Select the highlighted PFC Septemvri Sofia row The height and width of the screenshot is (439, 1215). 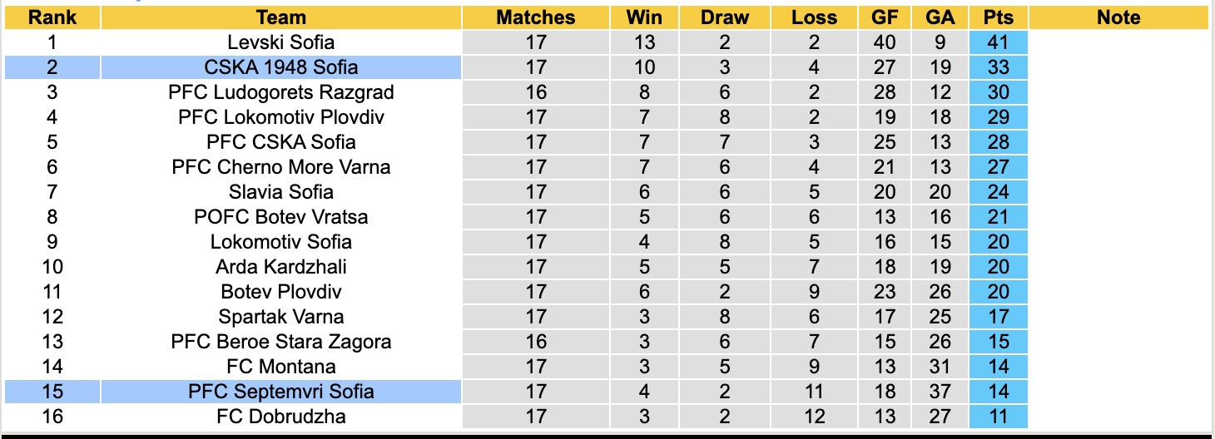point(281,392)
